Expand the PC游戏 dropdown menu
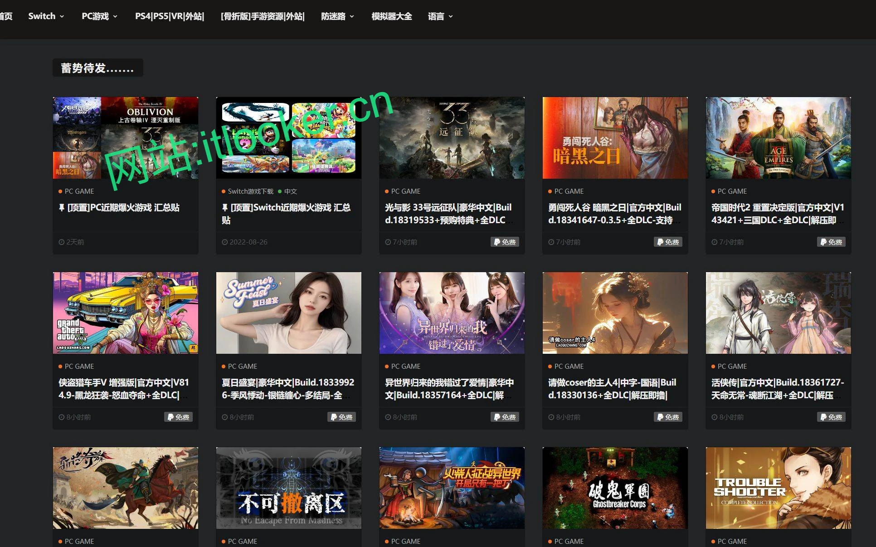Image resolution: width=876 pixels, height=547 pixels. tap(99, 16)
